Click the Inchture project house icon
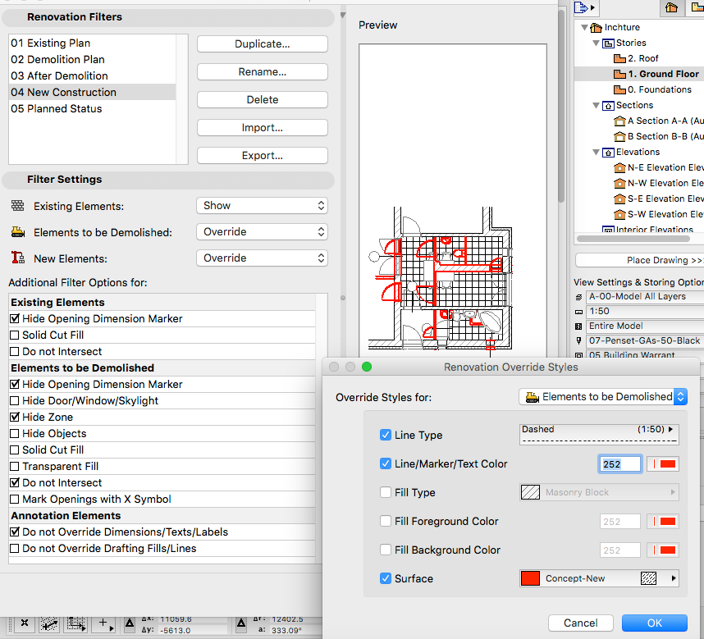Image resolution: width=704 pixels, height=639 pixels. [596, 27]
